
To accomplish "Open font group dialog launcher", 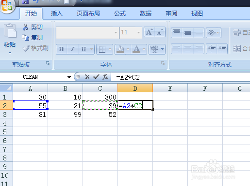I will (x=163, y=63).
